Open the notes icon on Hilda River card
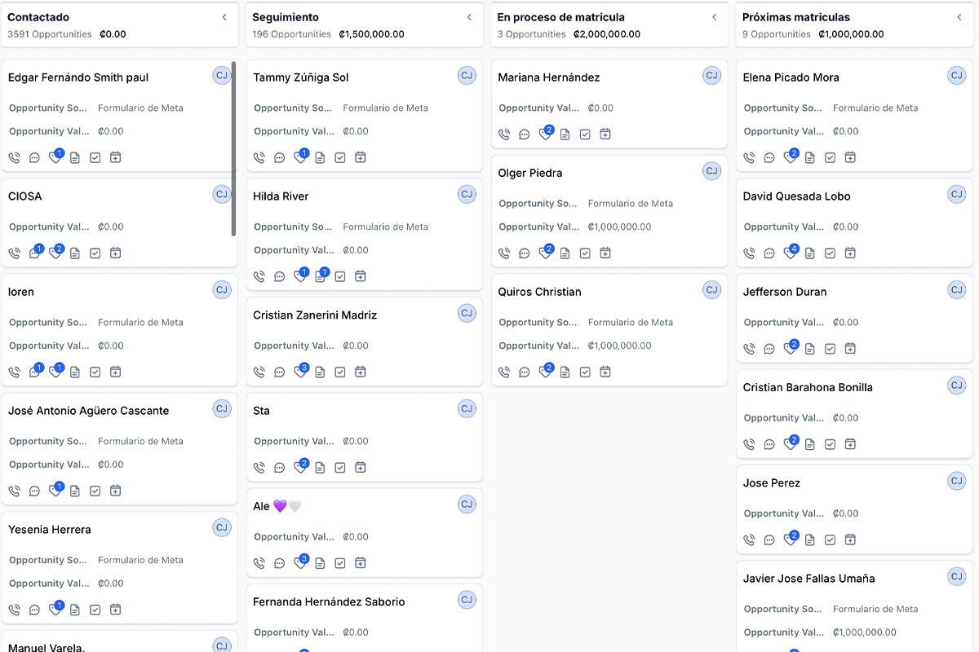Image resolution: width=979 pixels, height=652 pixels. point(320,276)
